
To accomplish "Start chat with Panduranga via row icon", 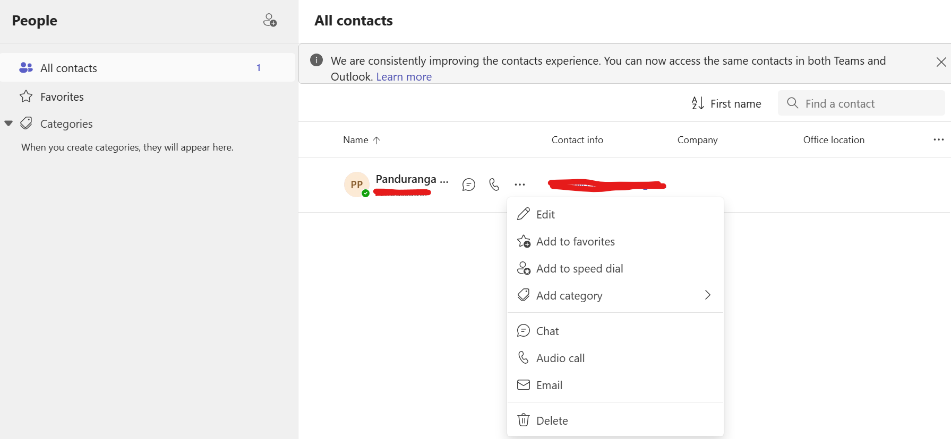I will tap(468, 185).
